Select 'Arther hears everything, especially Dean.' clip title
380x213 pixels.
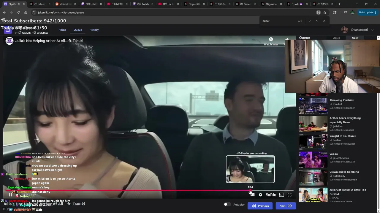click(x=345, y=120)
